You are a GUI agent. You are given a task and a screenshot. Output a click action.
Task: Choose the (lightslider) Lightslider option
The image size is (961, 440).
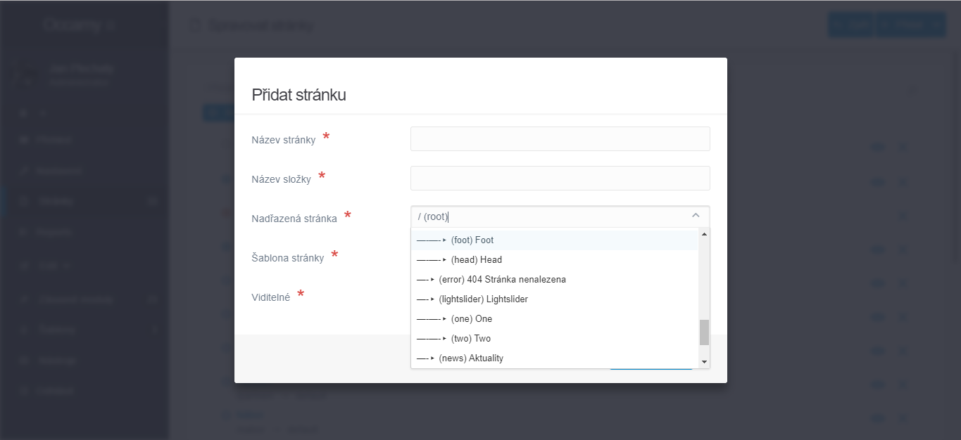554,299
